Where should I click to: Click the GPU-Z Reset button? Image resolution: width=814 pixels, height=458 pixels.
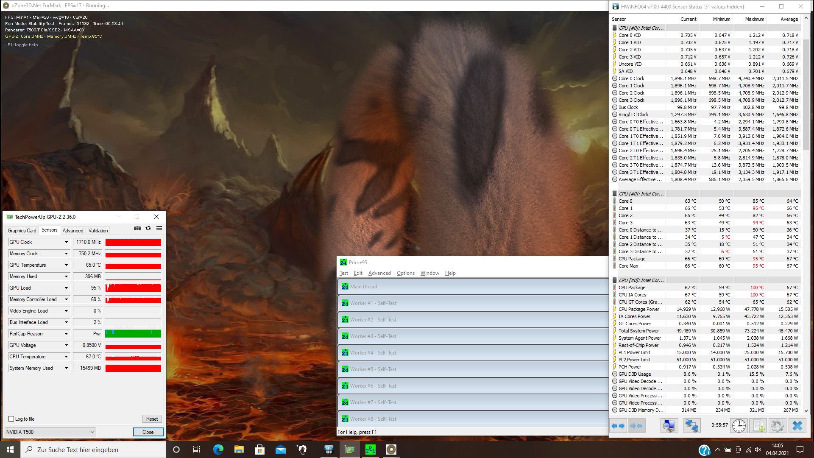tap(152, 419)
